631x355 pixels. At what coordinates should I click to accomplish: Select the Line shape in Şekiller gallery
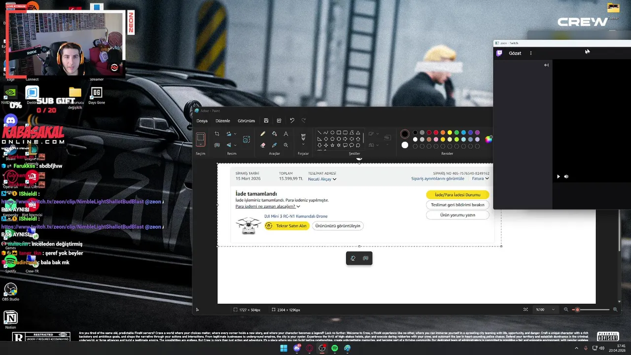(319, 133)
